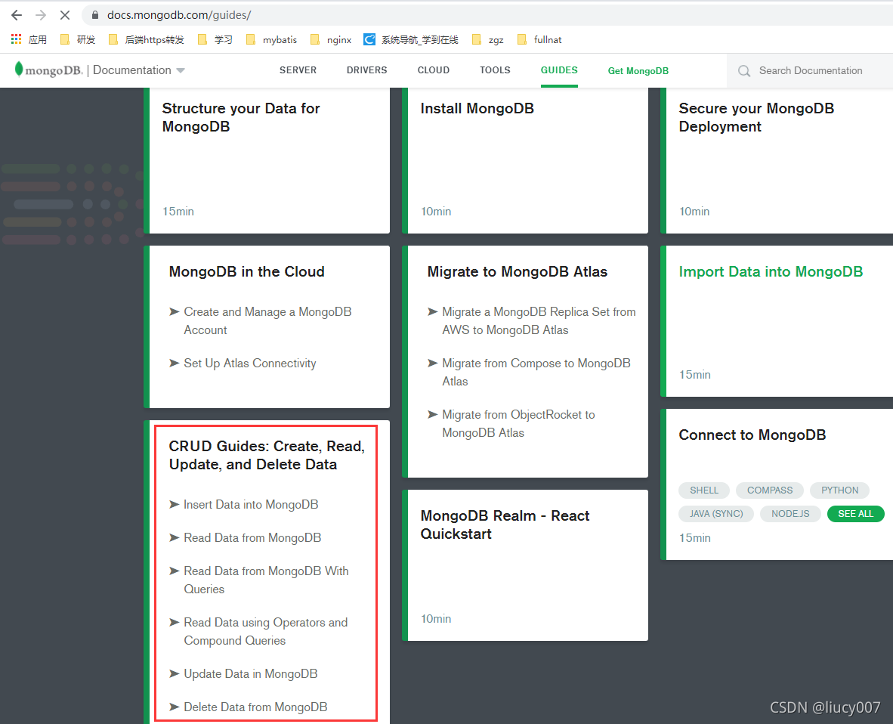Open Migrate a MongoDB Replica Set from AWS
Image resolution: width=893 pixels, height=724 pixels.
539,320
